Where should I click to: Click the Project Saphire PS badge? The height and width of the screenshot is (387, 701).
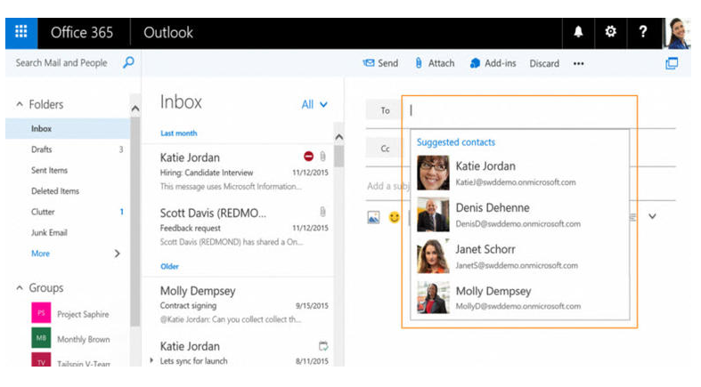click(41, 312)
